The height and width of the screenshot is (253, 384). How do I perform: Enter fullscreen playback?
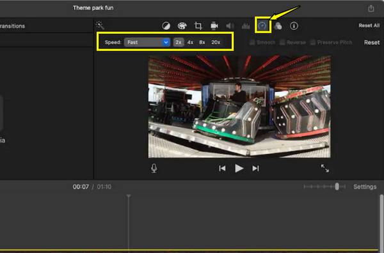(324, 168)
